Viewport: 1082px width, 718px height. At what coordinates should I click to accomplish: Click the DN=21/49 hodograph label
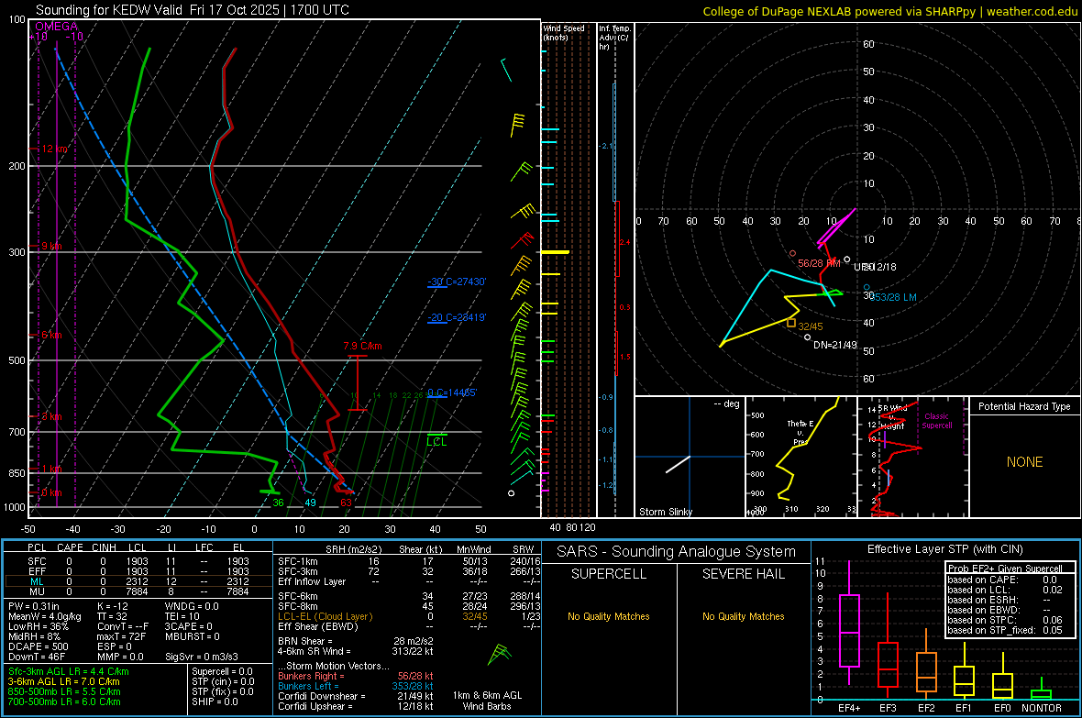pos(835,345)
